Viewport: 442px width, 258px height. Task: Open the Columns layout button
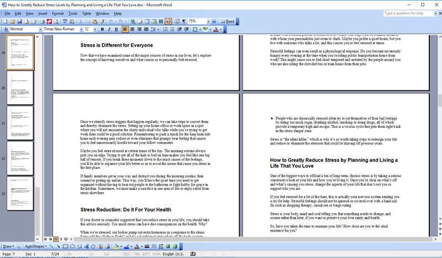point(161,22)
